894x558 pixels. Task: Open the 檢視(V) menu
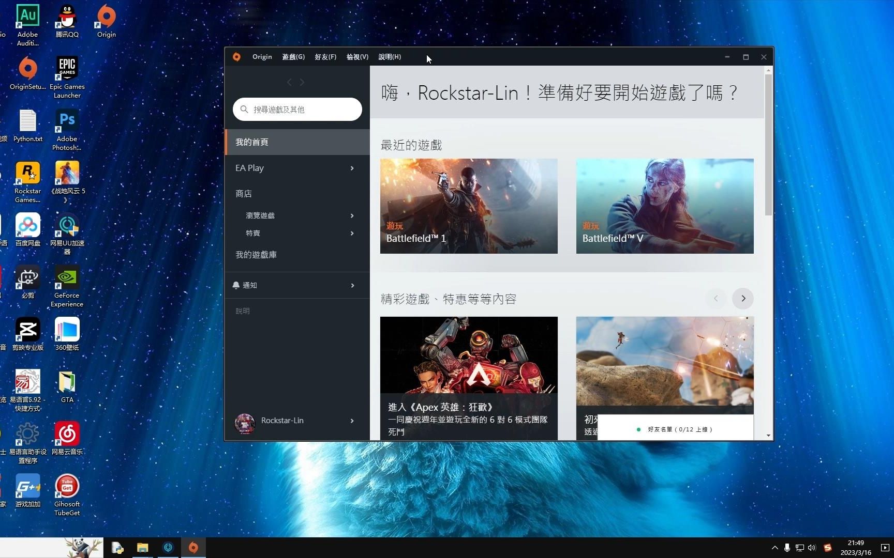tap(357, 57)
